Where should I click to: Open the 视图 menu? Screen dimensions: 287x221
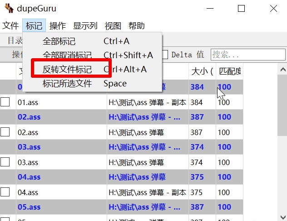tap(113, 25)
